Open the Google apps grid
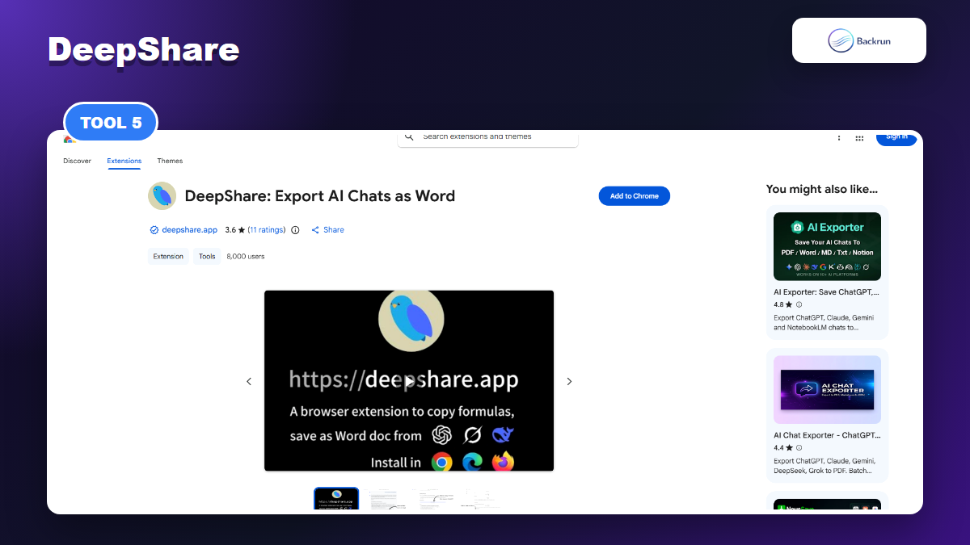Screen dimensions: 970x545 coord(859,138)
